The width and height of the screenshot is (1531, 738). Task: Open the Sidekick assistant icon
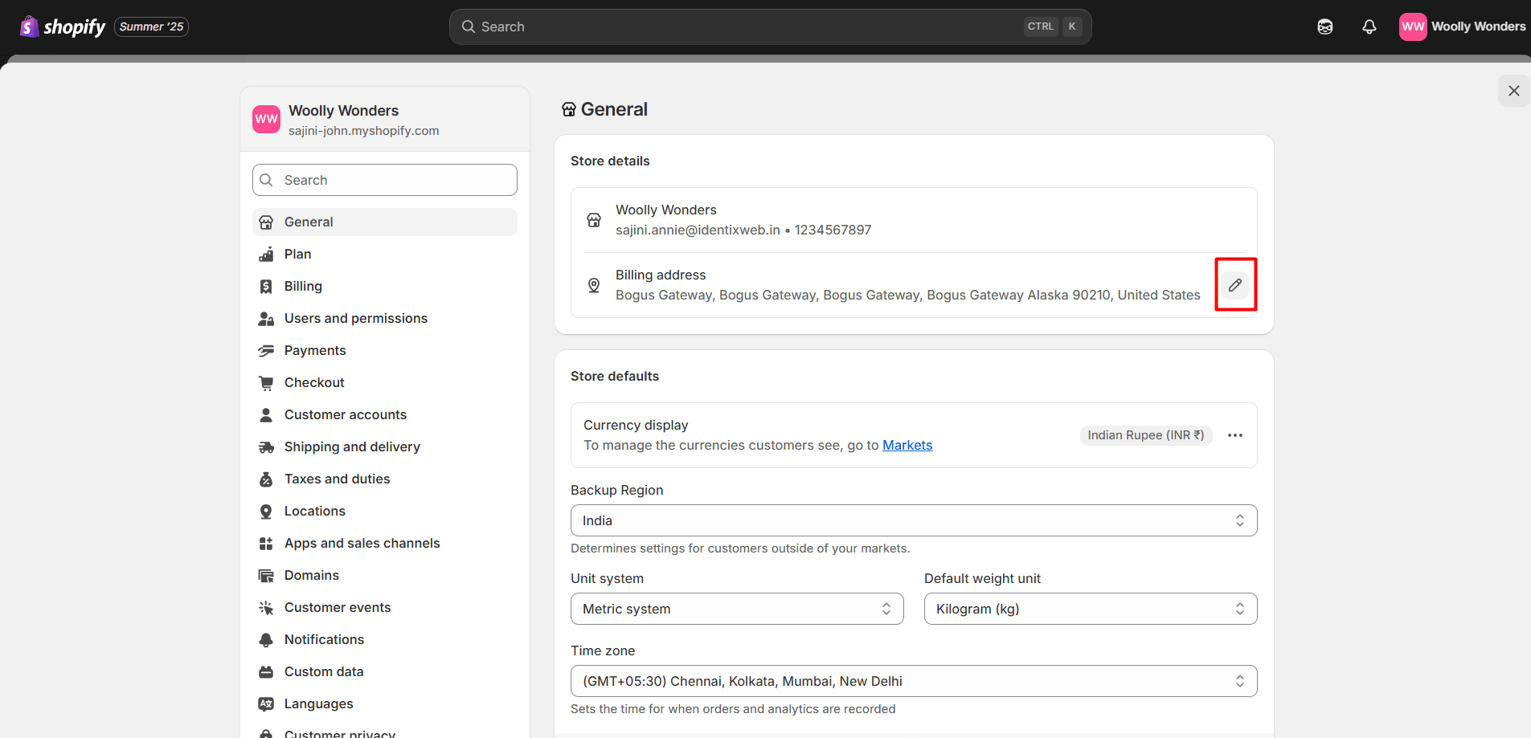(x=1325, y=27)
